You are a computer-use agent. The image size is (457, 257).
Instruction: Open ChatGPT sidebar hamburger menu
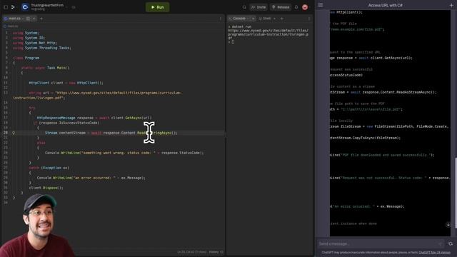(321, 5)
